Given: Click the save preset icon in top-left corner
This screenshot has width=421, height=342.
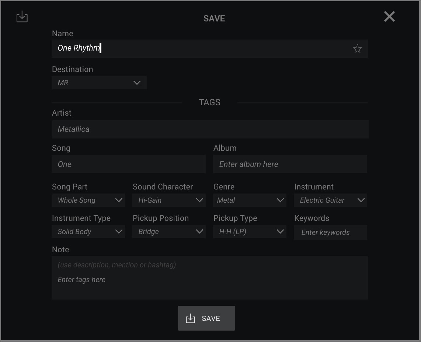Looking at the screenshot, I should [22, 17].
